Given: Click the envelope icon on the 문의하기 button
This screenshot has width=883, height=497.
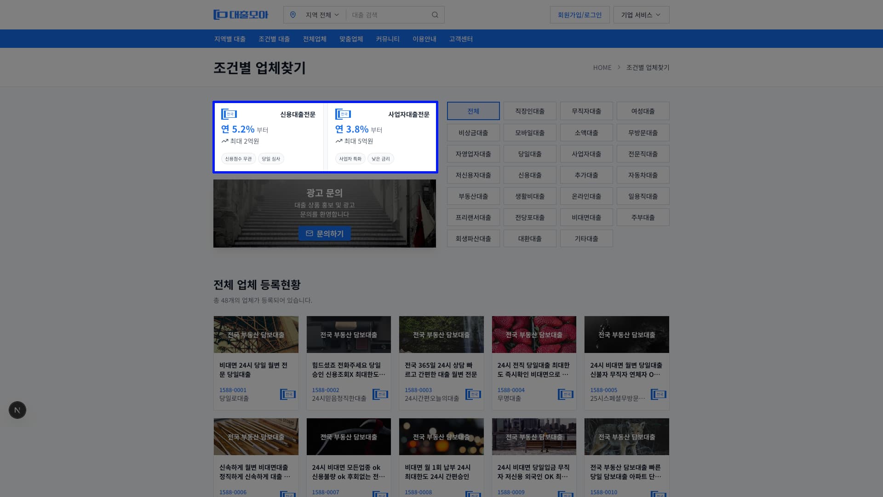Looking at the screenshot, I should point(309,233).
